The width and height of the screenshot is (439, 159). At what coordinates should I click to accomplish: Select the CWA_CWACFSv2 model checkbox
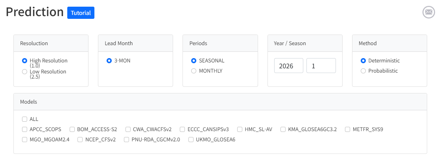[128, 129]
